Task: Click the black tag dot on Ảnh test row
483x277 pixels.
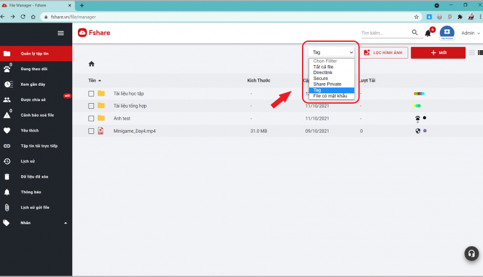Action: click(x=424, y=118)
